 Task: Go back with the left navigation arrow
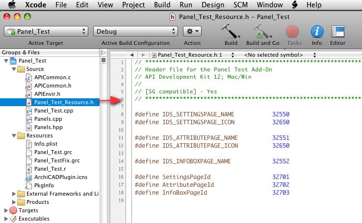tap(132, 55)
